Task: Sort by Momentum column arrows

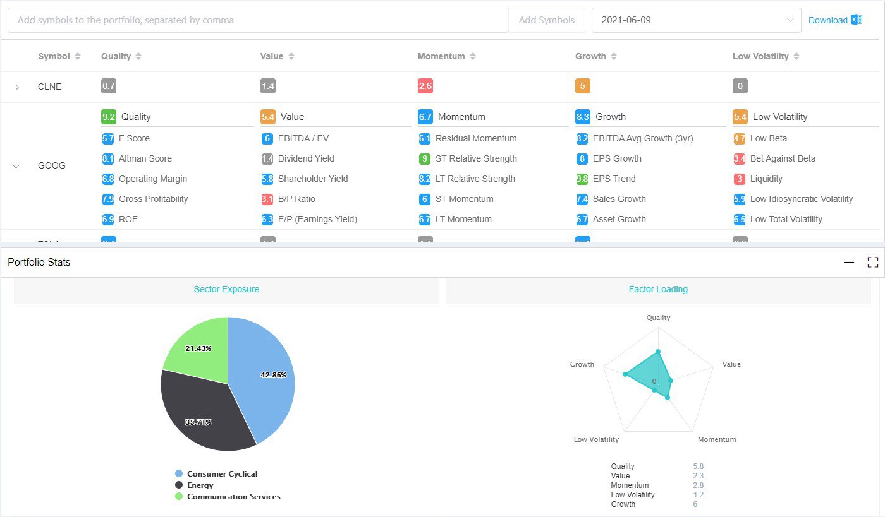Action: pyautogui.click(x=473, y=56)
